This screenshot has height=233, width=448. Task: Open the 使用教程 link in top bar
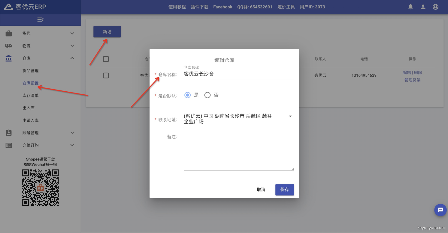tap(177, 7)
